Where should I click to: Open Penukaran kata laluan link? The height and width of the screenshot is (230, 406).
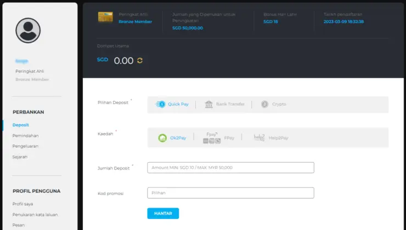pyautogui.click(x=35, y=215)
